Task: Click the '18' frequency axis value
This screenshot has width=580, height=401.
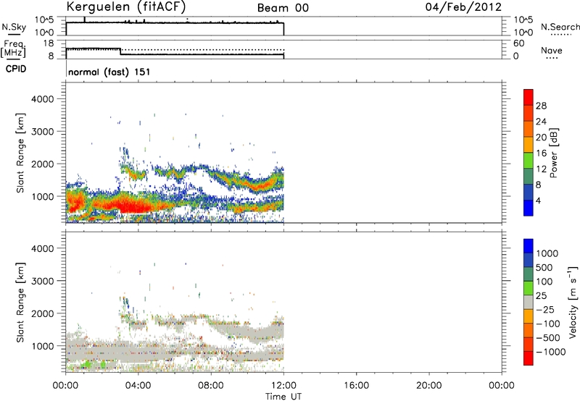Action: coord(49,43)
